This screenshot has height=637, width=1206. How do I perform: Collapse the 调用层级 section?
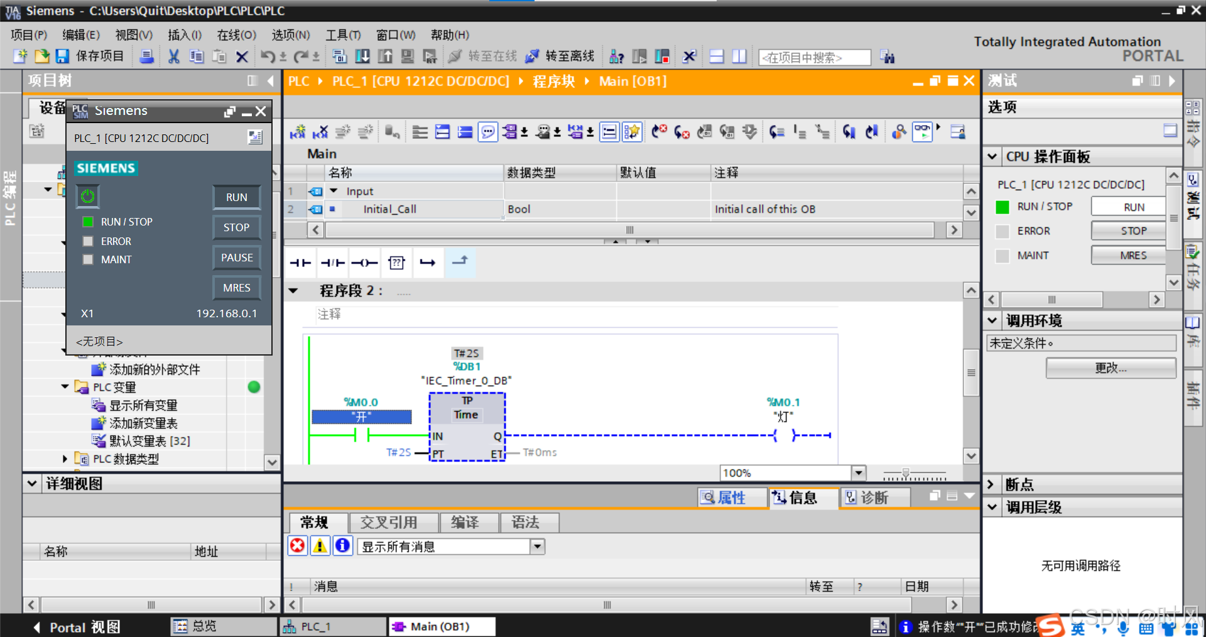point(992,507)
